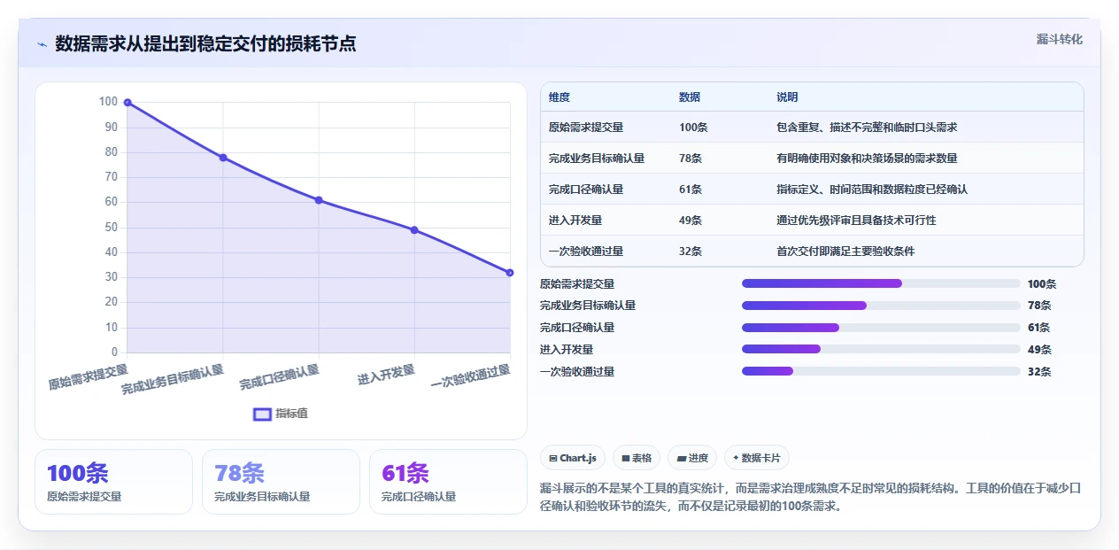Click the Chart.js tag chip
The height and width of the screenshot is (550, 1119).
(573, 458)
